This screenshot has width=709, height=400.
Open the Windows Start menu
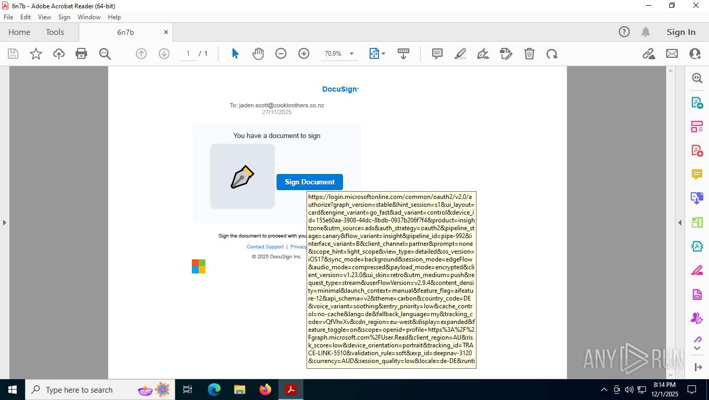[x=13, y=390]
